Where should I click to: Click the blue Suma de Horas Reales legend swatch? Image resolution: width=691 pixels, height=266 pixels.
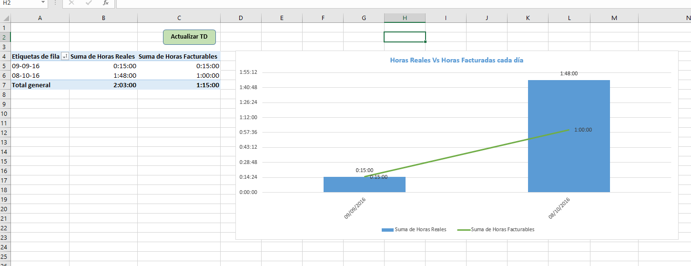387,230
